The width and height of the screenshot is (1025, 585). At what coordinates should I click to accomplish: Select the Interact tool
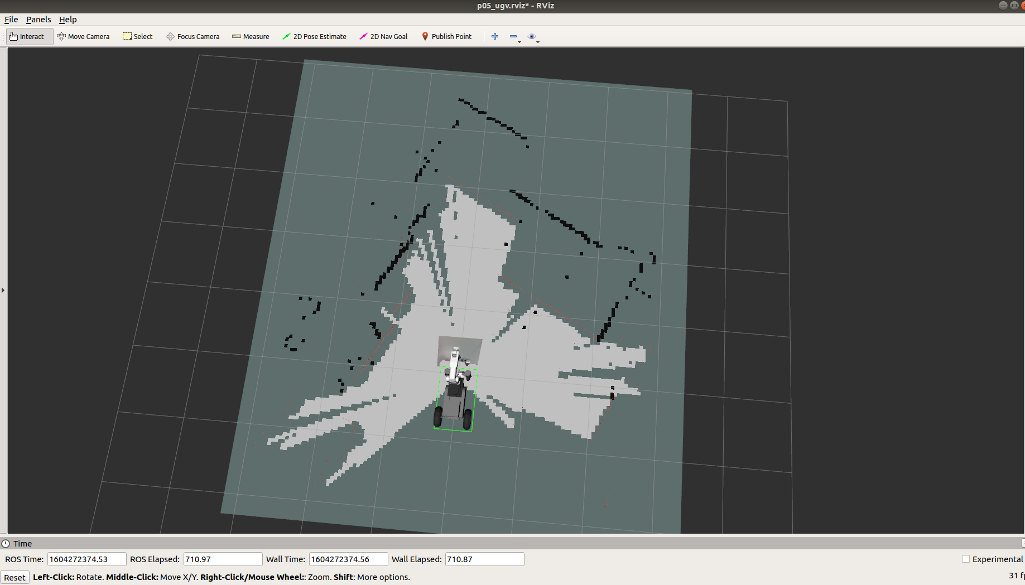pyautogui.click(x=30, y=37)
